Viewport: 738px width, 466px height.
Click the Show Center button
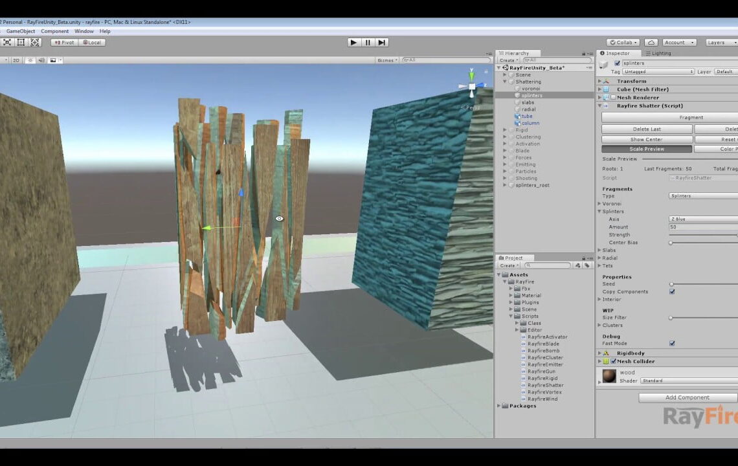[645, 139]
